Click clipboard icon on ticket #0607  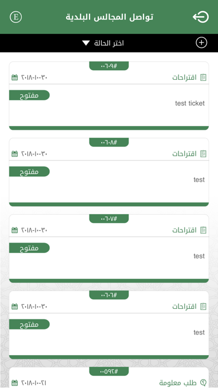[203, 230]
